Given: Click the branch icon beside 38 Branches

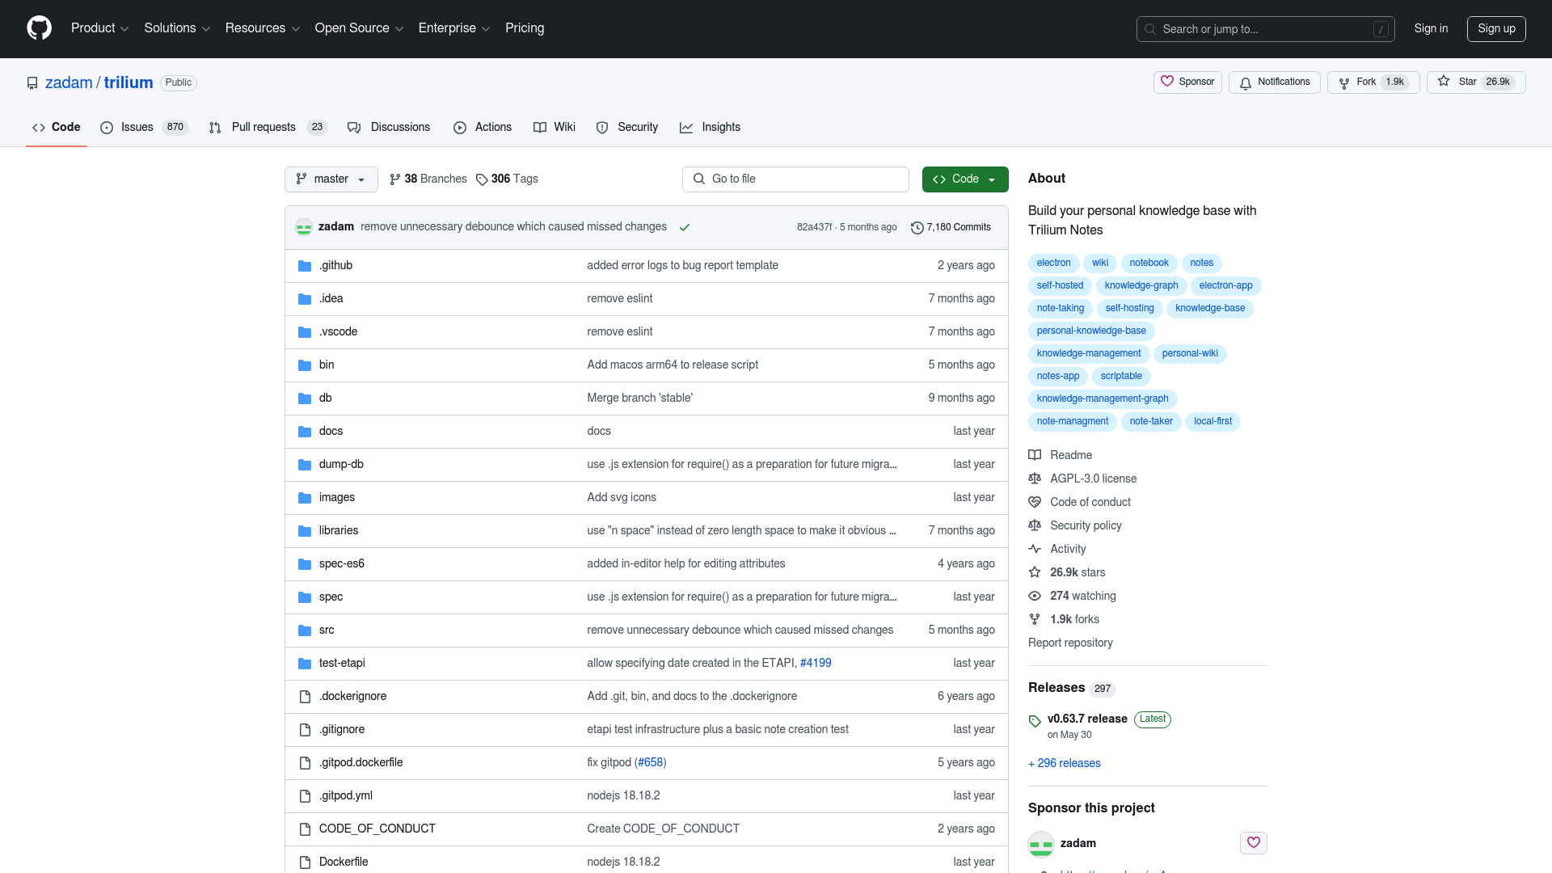Looking at the screenshot, I should pyautogui.click(x=395, y=179).
